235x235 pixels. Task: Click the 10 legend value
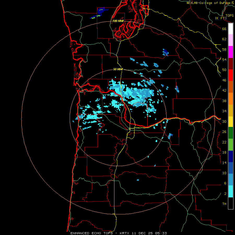(224, 173)
